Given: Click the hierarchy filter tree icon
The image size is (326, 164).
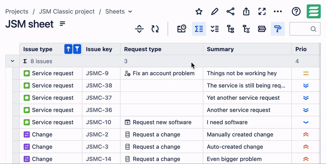Looking at the screenshot, I should [x=246, y=29].
